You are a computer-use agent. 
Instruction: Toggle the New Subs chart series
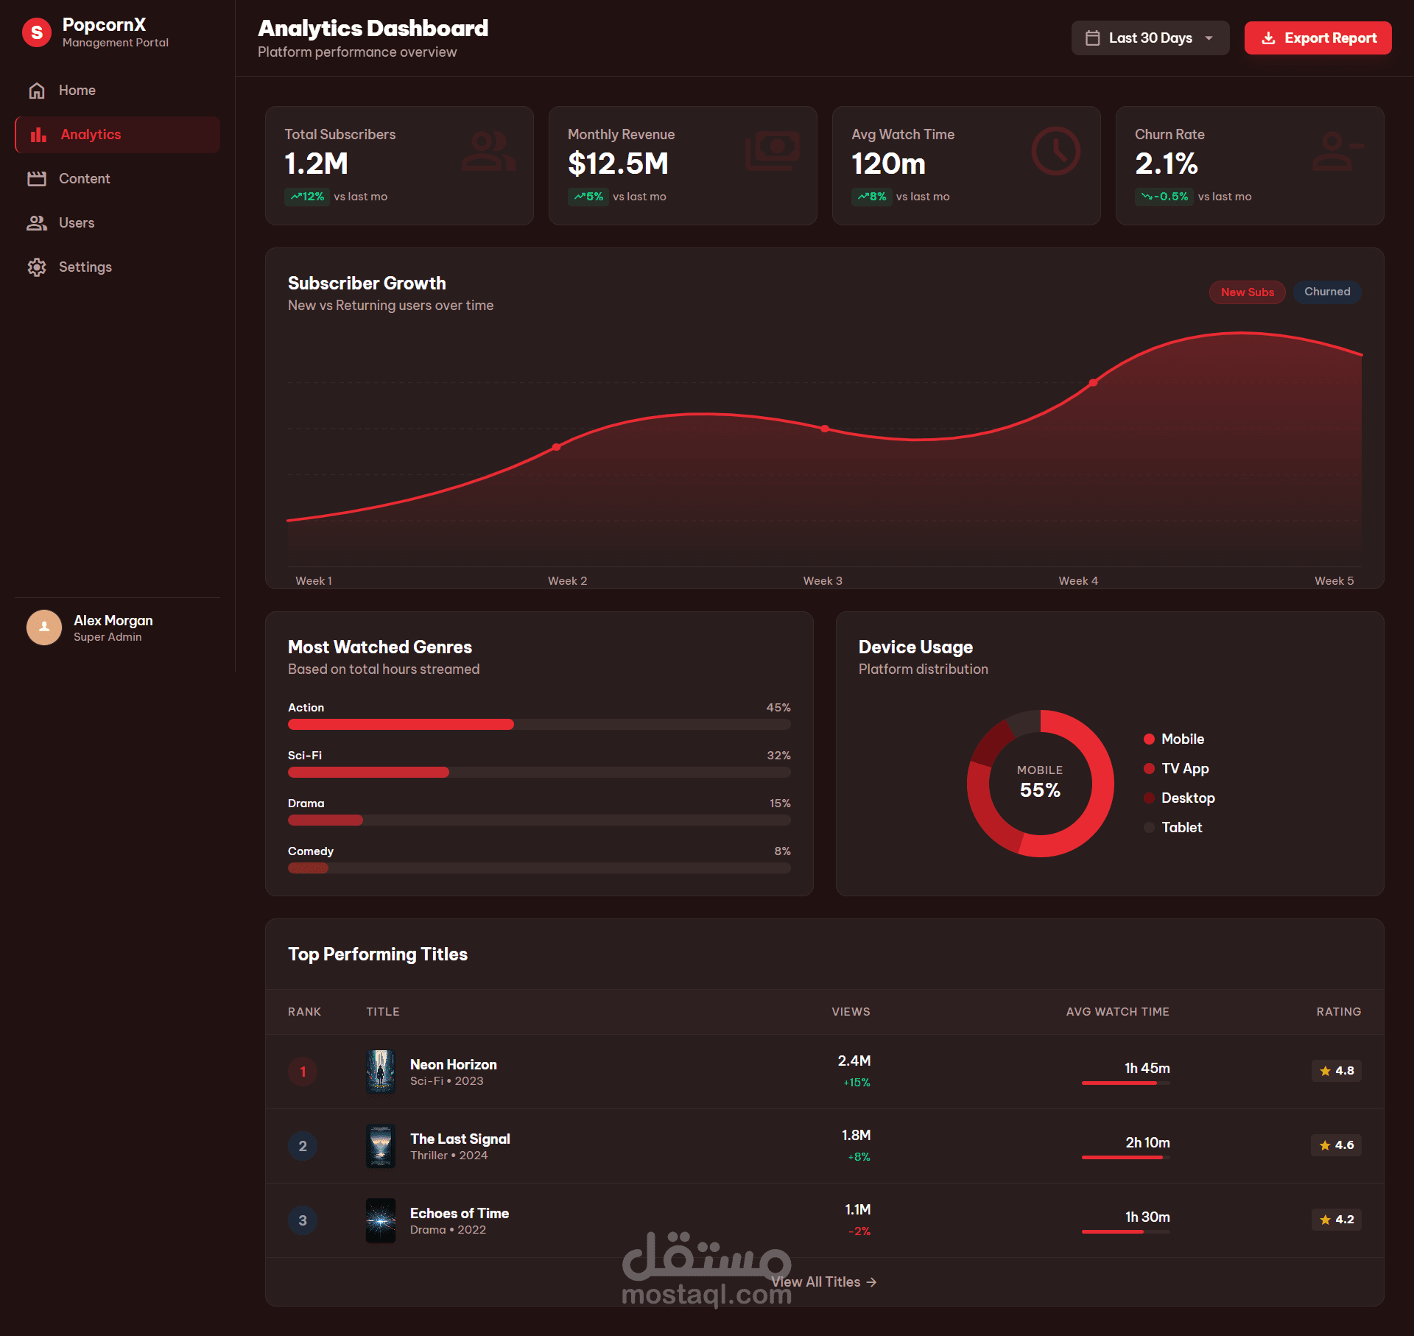(x=1247, y=292)
